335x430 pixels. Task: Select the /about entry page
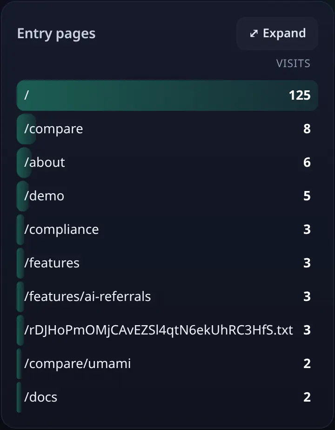[167, 162]
